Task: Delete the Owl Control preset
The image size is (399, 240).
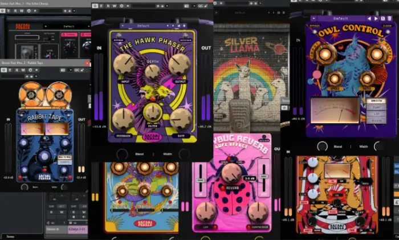Action: pos(389,18)
